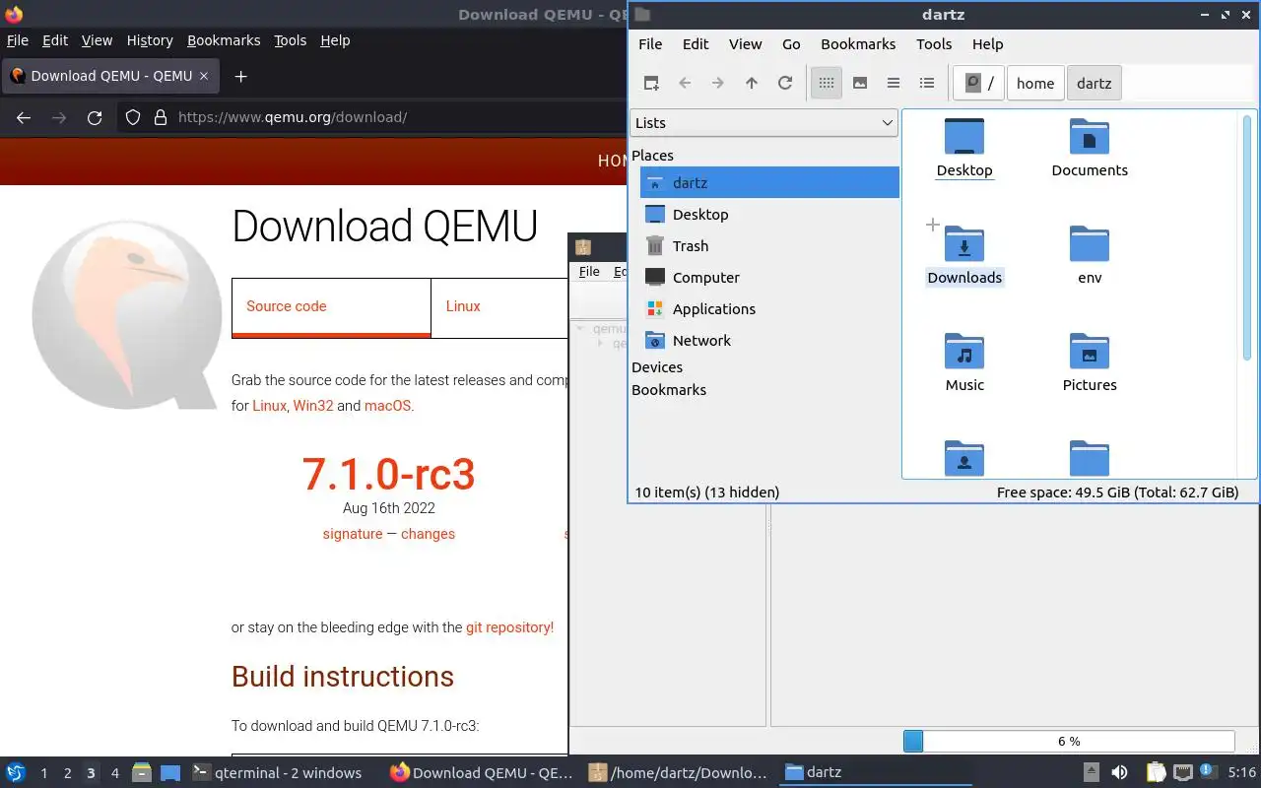This screenshot has height=788, width=1261.
Task: Click the home path button
Action: tap(1035, 83)
